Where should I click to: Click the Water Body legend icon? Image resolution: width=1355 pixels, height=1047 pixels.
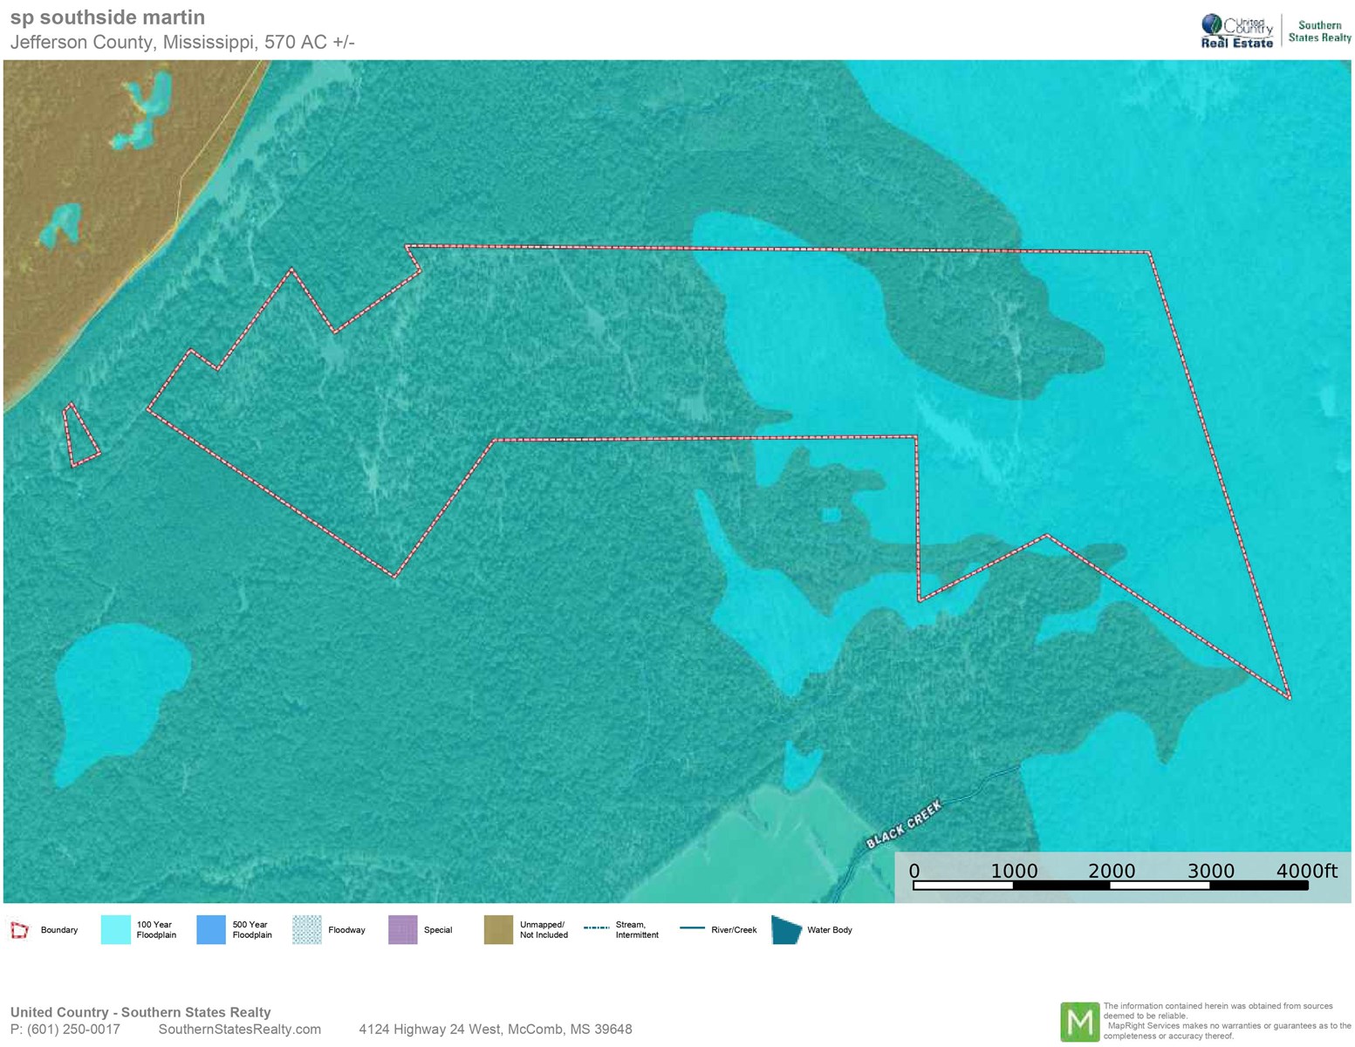click(x=786, y=930)
